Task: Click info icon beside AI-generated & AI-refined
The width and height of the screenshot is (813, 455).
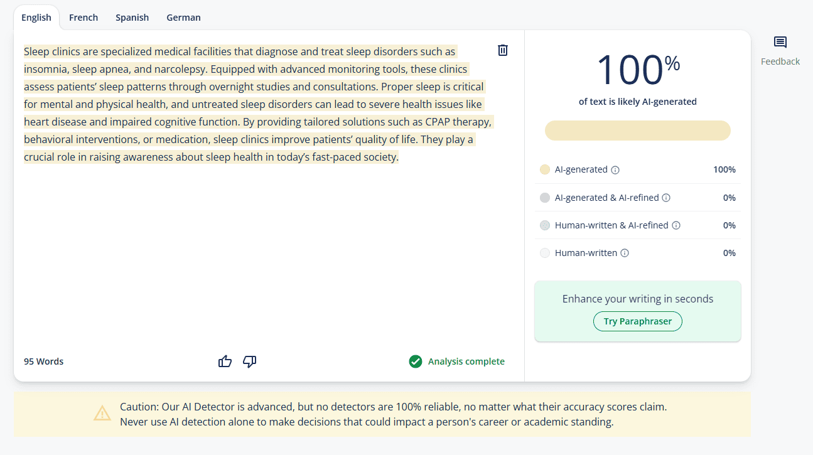Action: (x=666, y=198)
